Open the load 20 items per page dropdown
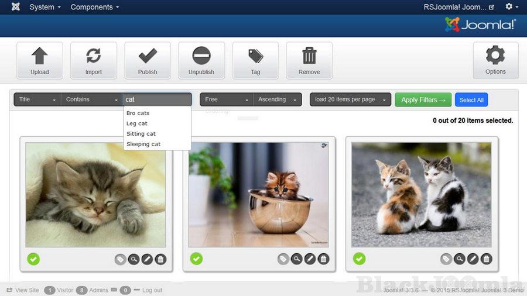Screen dimensions: 527x296 [x=350, y=99]
